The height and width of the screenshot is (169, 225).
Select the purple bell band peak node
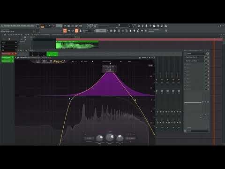click(x=110, y=72)
